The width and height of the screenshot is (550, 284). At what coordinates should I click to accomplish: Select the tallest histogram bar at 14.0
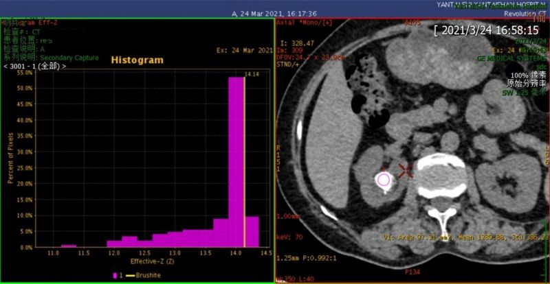[236, 162]
